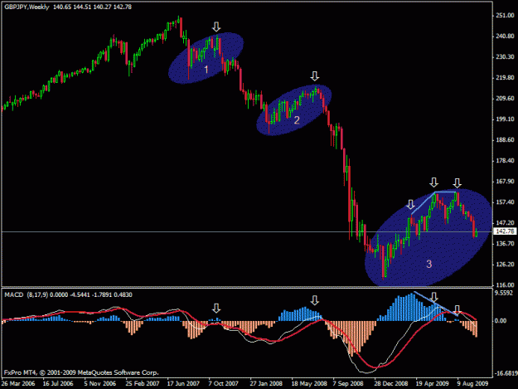
Task: Select the 178.40 price axis label
Action: pyautogui.click(x=505, y=161)
